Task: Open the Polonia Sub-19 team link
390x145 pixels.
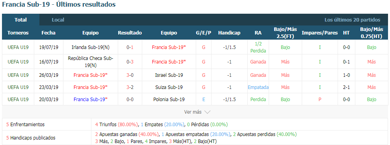Action: tap(169, 99)
